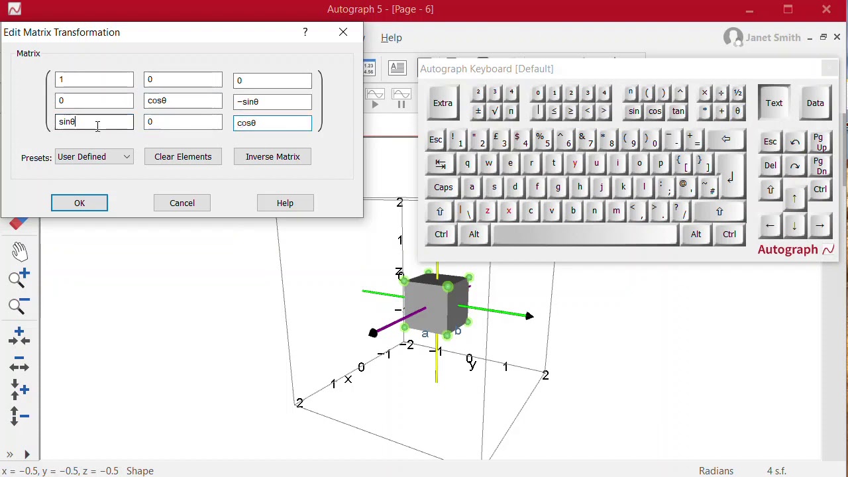
Task: Click the top-left matrix field containing 1
Action: coord(94,79)
